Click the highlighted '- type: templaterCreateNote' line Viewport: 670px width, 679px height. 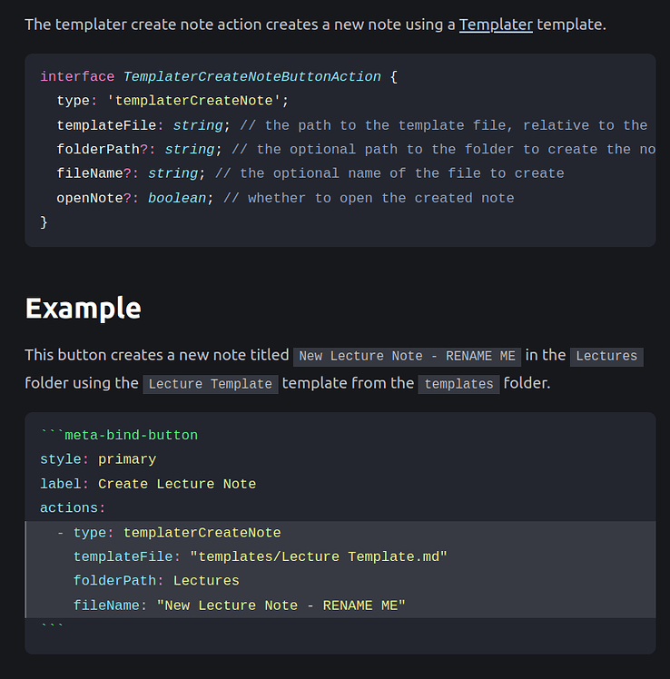(x=340, y=533)
